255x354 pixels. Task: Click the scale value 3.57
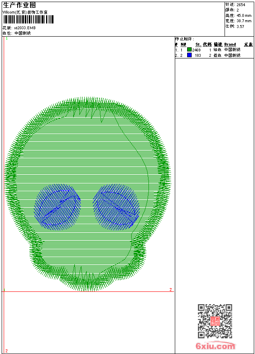(240, 26)
